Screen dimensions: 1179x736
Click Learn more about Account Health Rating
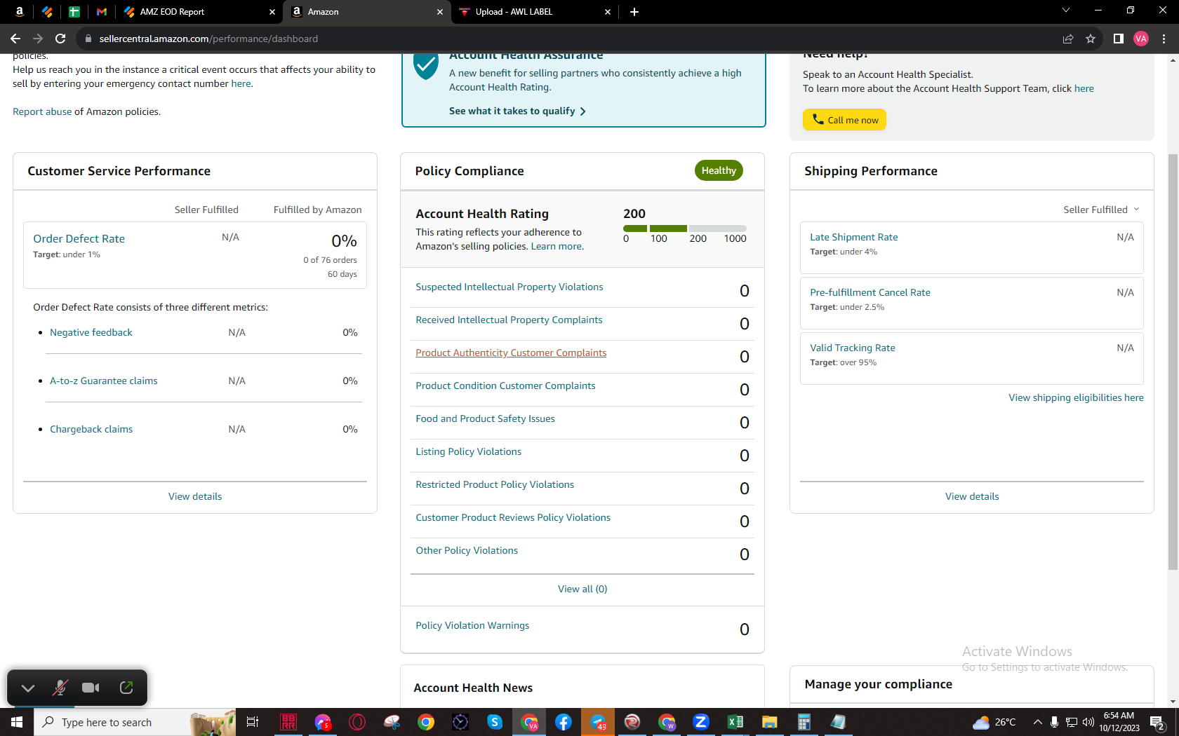(556, 246)
